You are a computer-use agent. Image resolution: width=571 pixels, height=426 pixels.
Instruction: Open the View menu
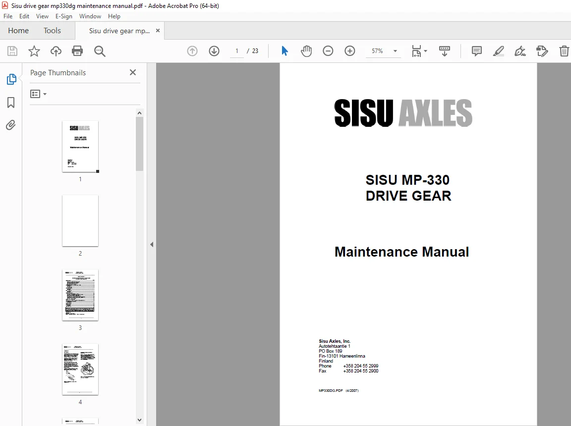click(x=42, y=16)
